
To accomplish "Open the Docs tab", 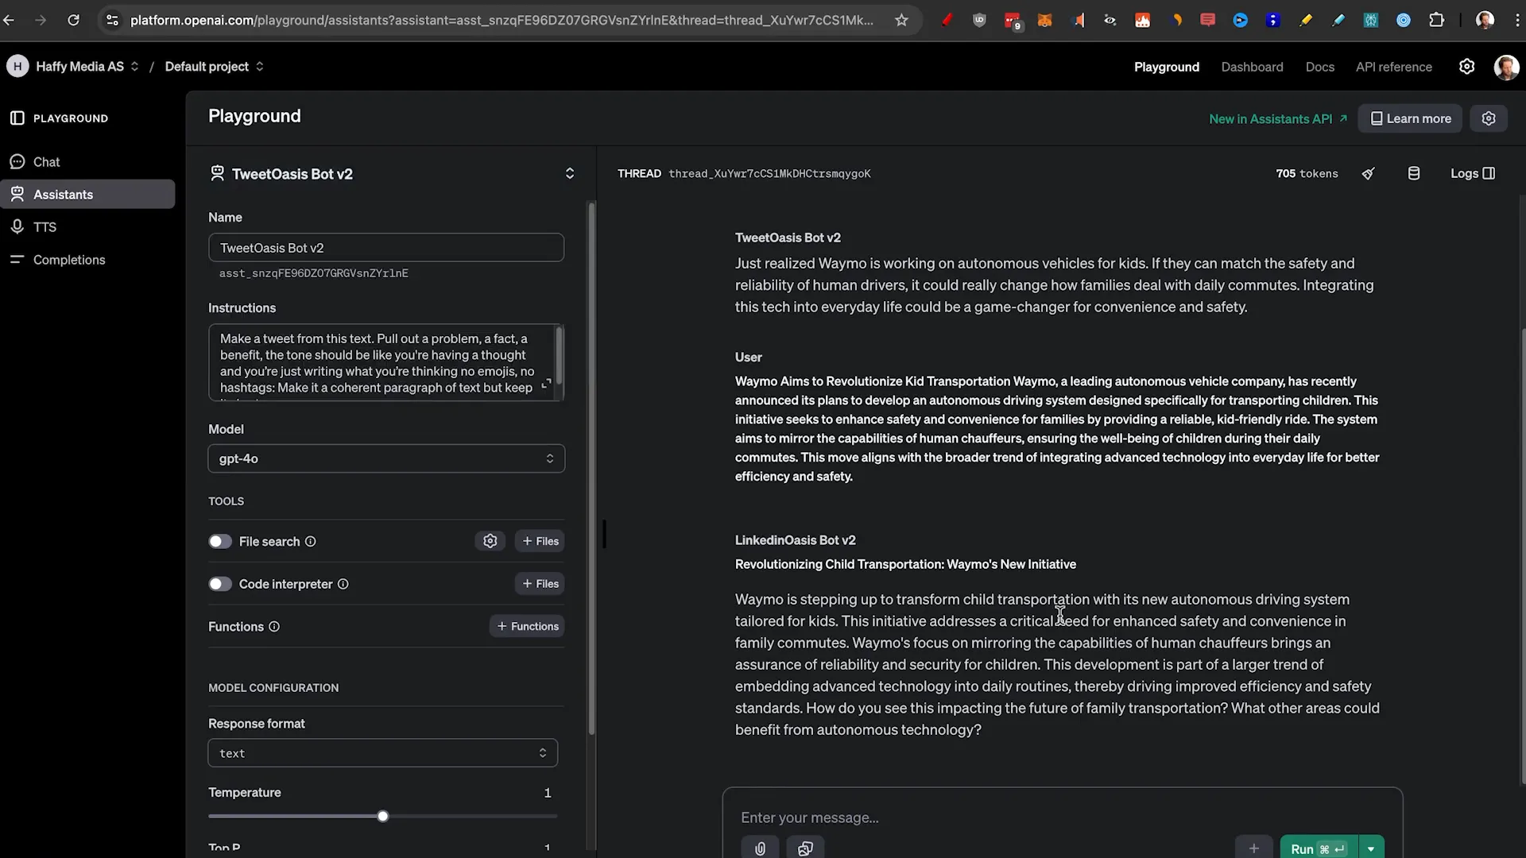I will 1319,67.
